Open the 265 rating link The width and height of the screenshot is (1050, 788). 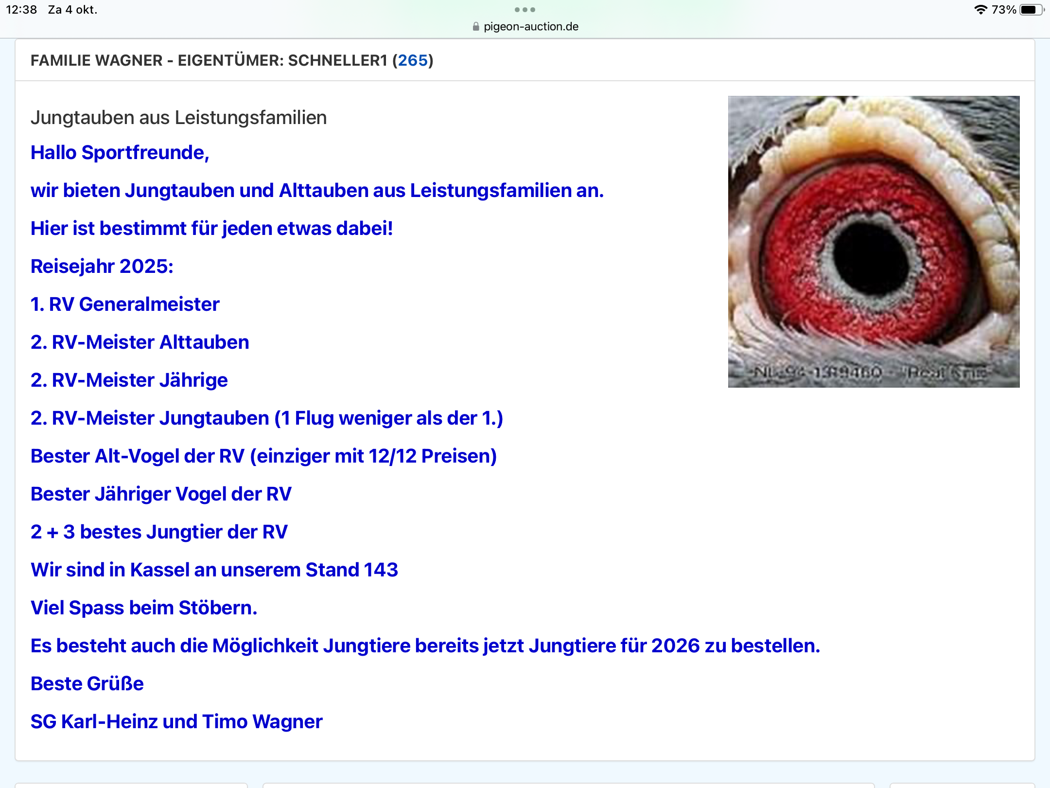tap(413, 60)
